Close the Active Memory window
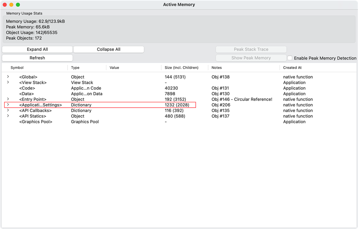 (4, 4)
